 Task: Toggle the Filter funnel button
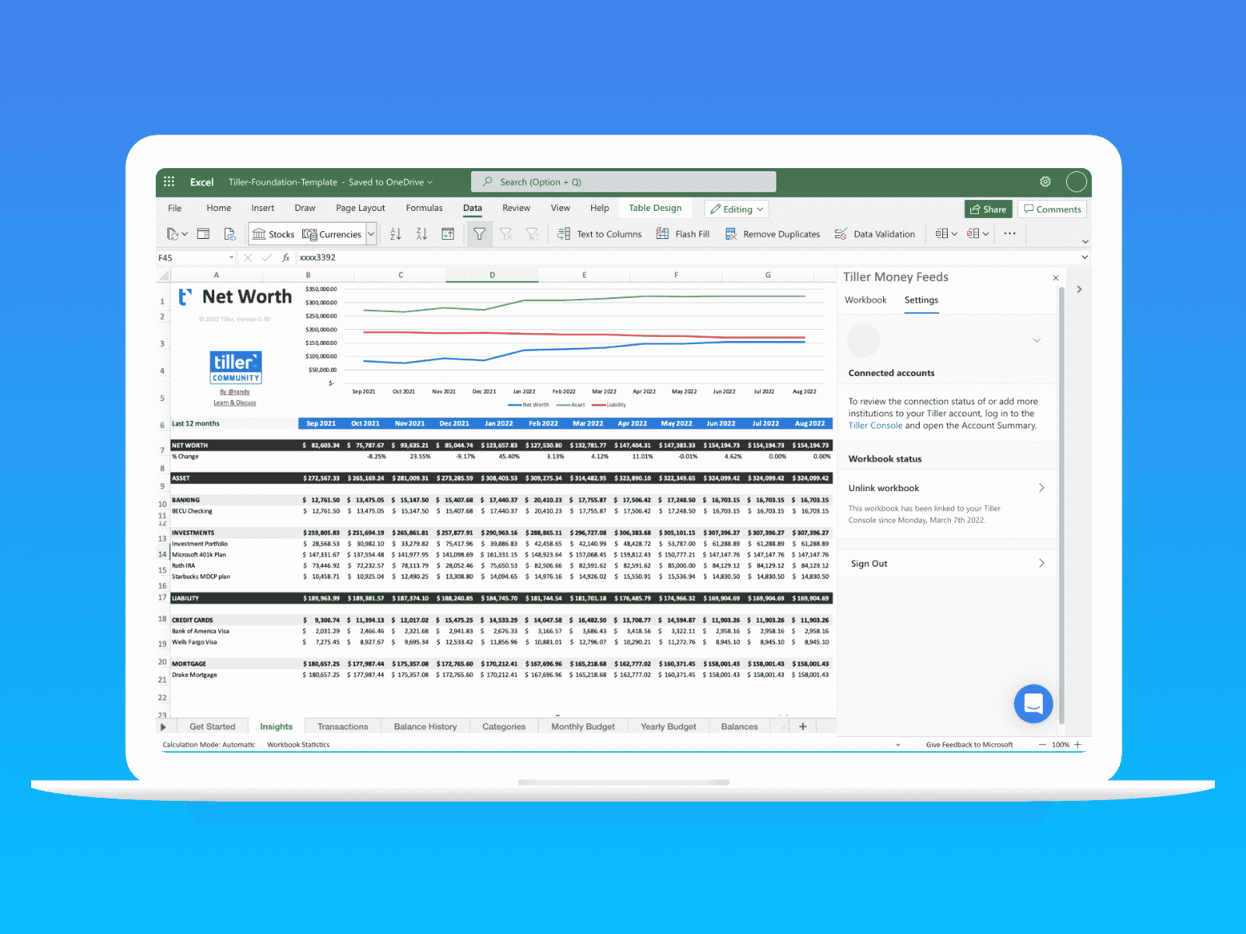click(x=480, y=233)
